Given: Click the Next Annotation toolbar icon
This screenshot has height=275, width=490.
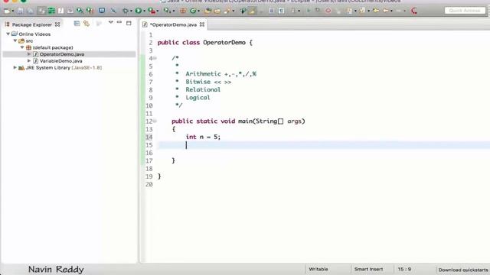Looking at the screenshot, I should [349, 11].
